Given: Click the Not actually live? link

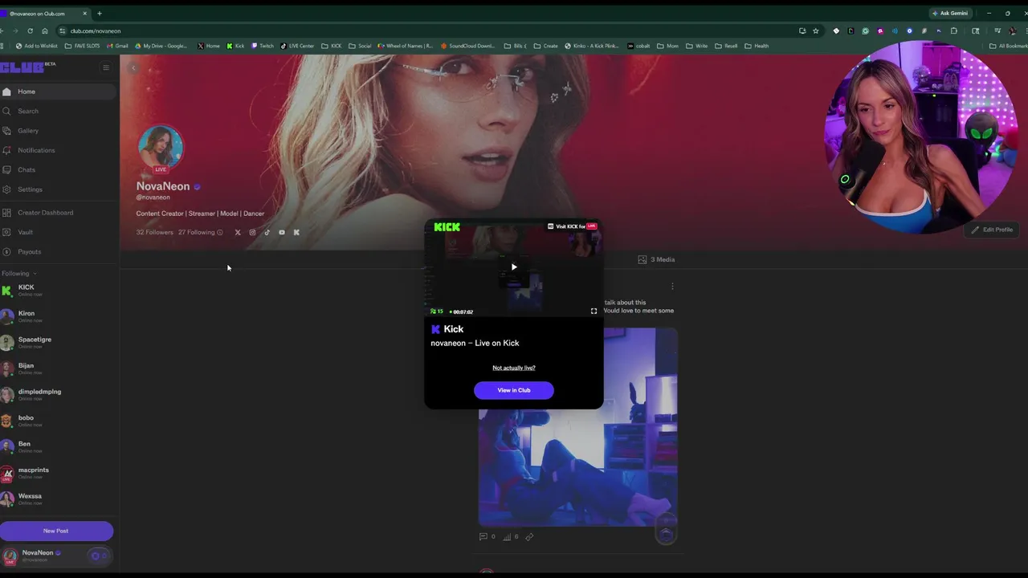Looking at the screenshot, I should click(514, 368).
